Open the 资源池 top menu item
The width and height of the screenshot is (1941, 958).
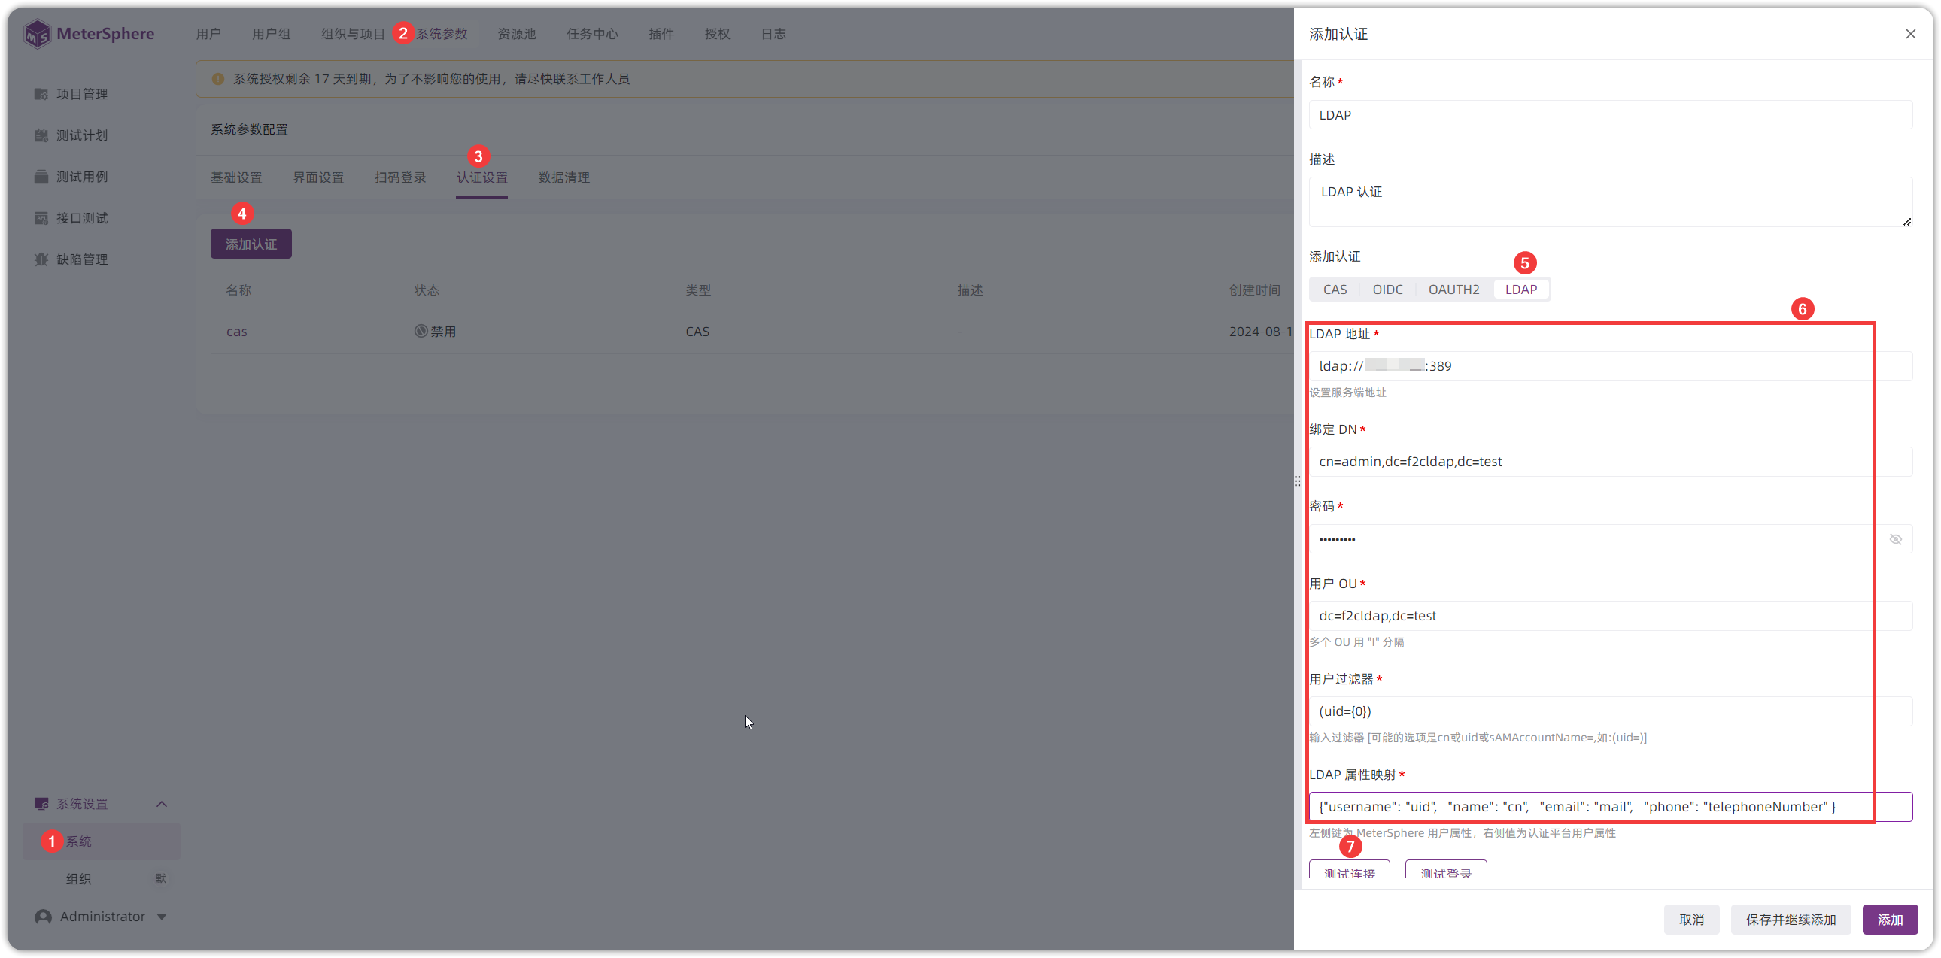516,34
